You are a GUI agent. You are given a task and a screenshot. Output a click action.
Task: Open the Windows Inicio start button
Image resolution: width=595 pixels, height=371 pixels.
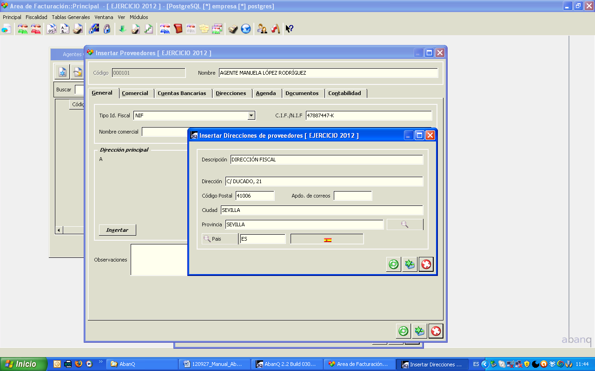tap(24, 364)
